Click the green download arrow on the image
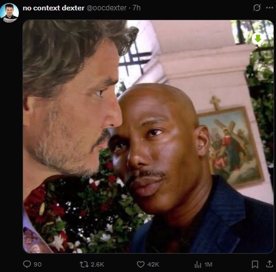Image resolution: width=276 pixels, height=272 pixels. 258,38
